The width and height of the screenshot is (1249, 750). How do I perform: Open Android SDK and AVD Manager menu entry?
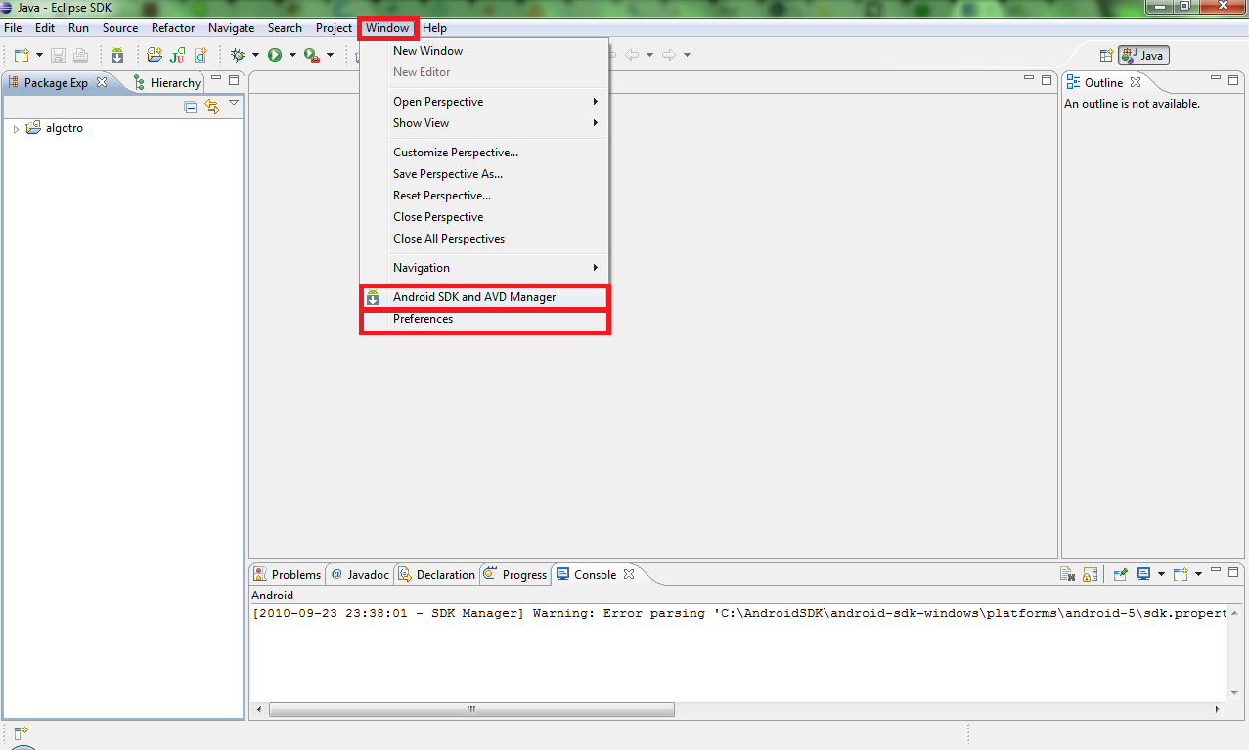click(485, 297)
